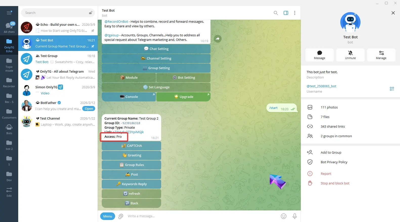Show the bot username QR code
This screenshot has width=400, height=222.
pos(392,89)
